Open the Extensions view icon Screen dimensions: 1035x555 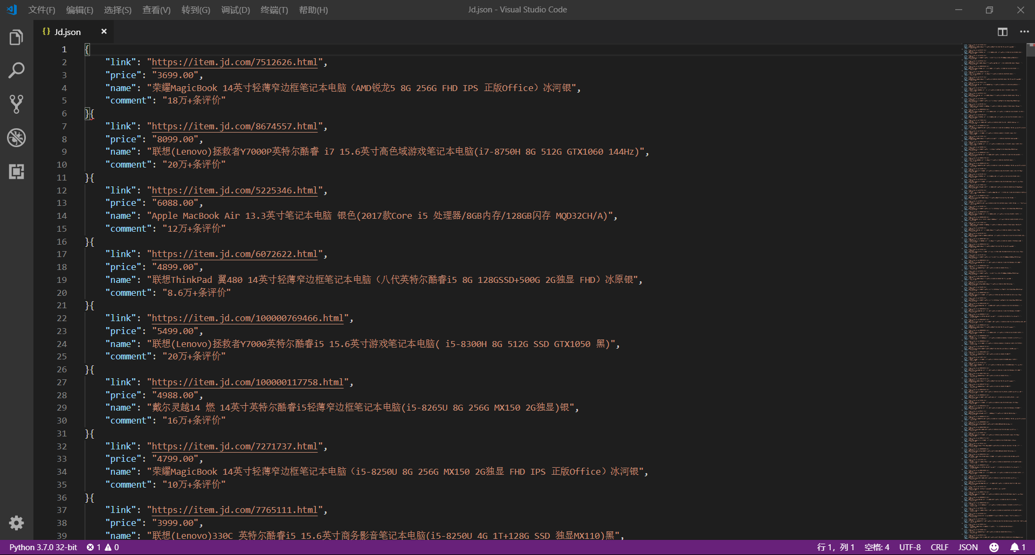[x=16, y=171]
